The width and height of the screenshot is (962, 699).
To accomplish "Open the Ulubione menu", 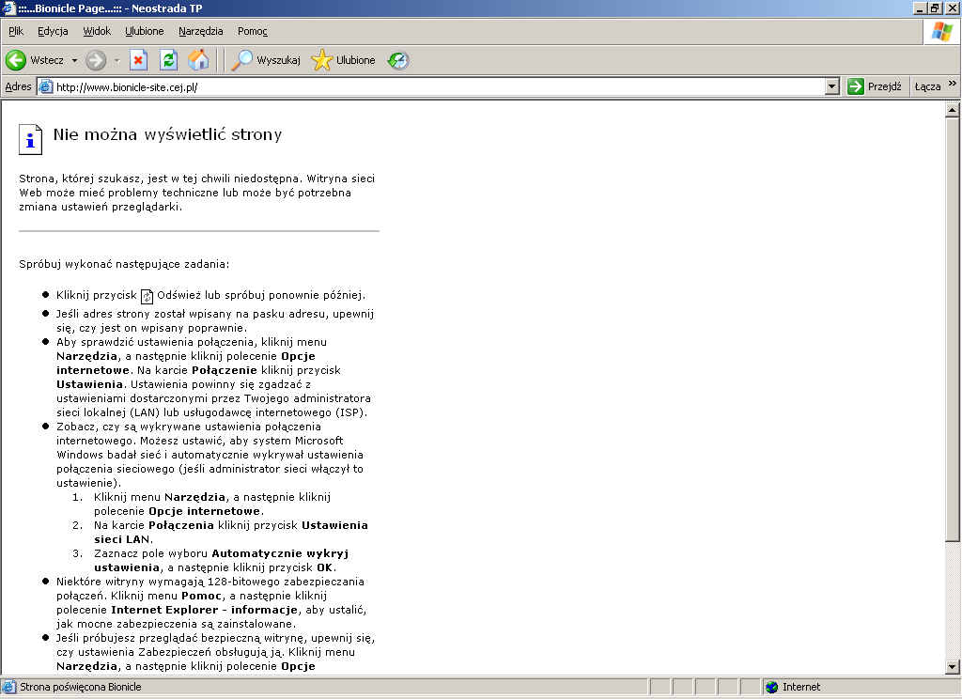I will [144, 31].
